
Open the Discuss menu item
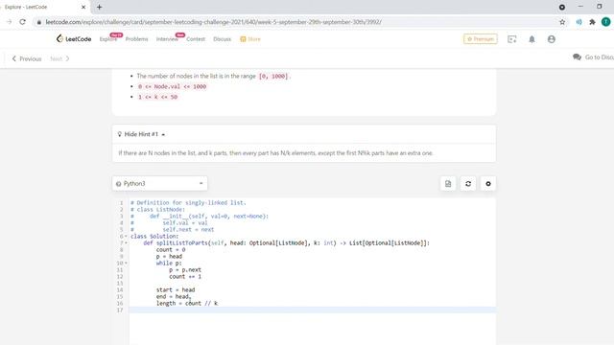(x=222, y=39)
